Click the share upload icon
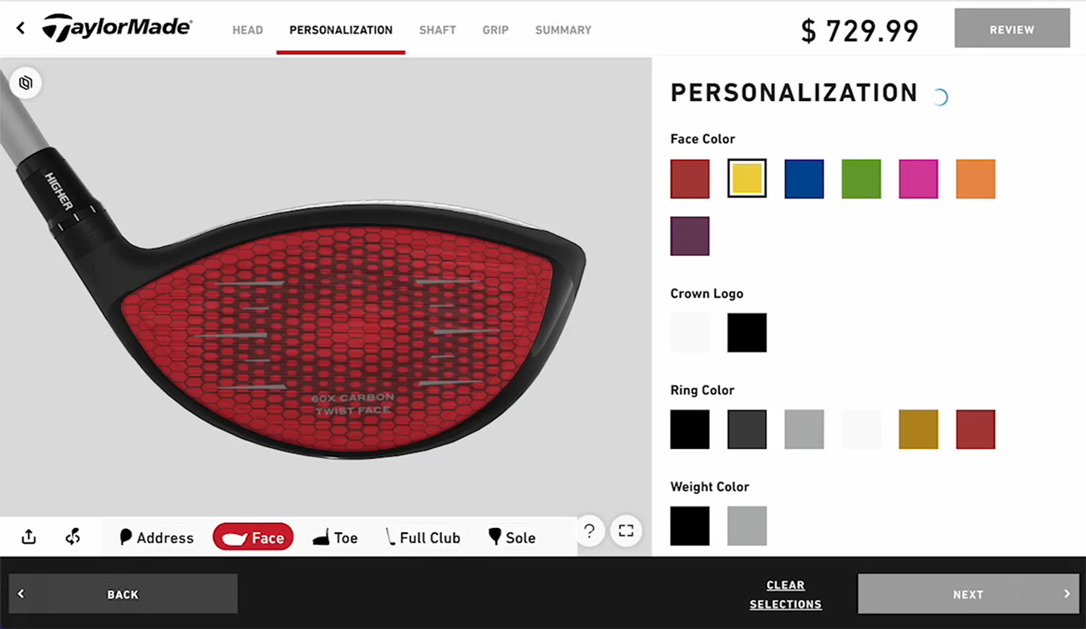1086x629 pixels. click(x=28, y=537)
